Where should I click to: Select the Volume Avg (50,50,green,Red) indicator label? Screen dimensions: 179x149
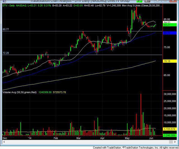click(x=20, y=92)
